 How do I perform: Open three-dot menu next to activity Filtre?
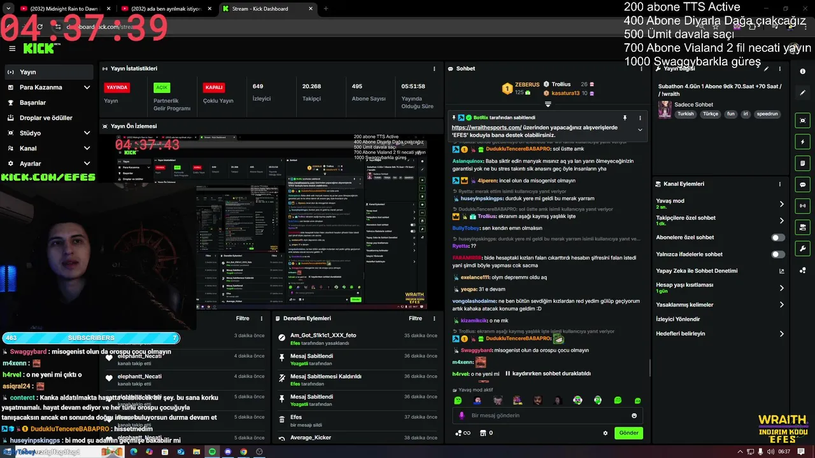262,319
